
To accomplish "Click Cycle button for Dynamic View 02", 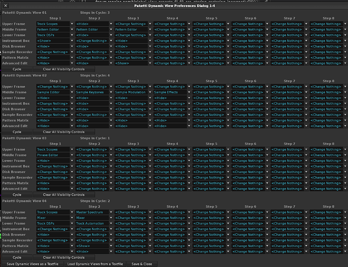I will pyautogui.click(x=17, y=132).
